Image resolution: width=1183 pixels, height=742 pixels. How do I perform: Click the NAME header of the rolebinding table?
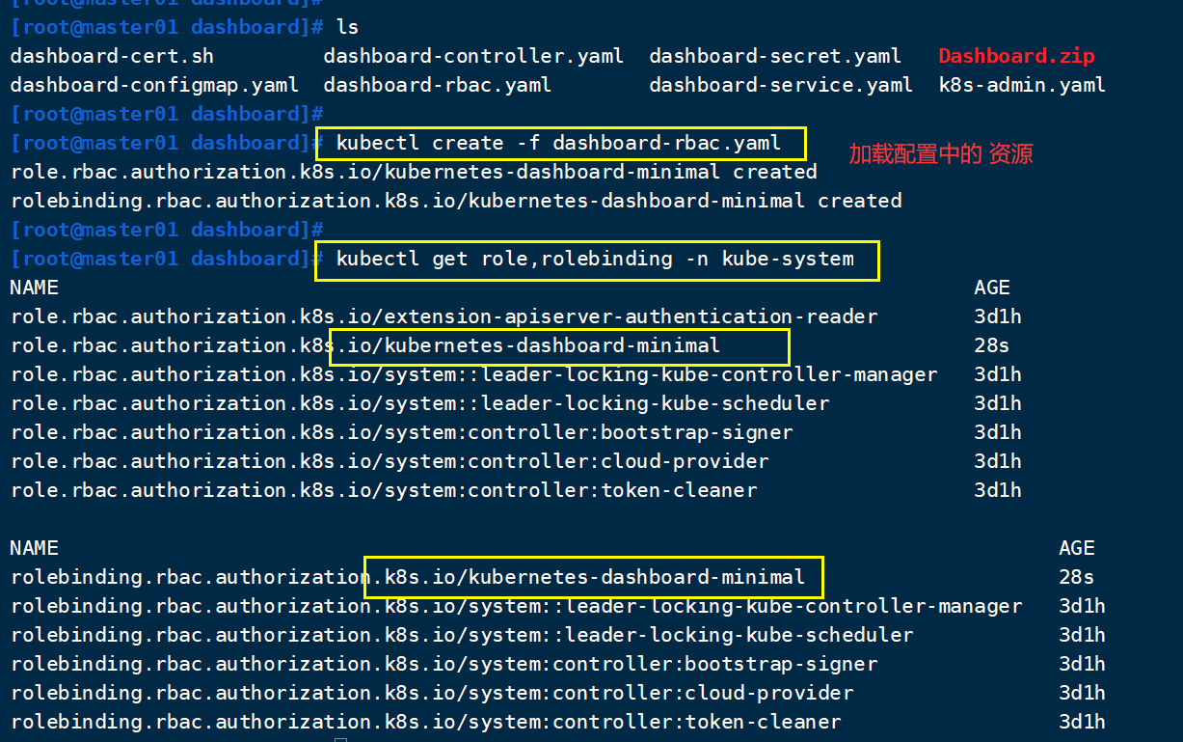[x=34, y=548]
